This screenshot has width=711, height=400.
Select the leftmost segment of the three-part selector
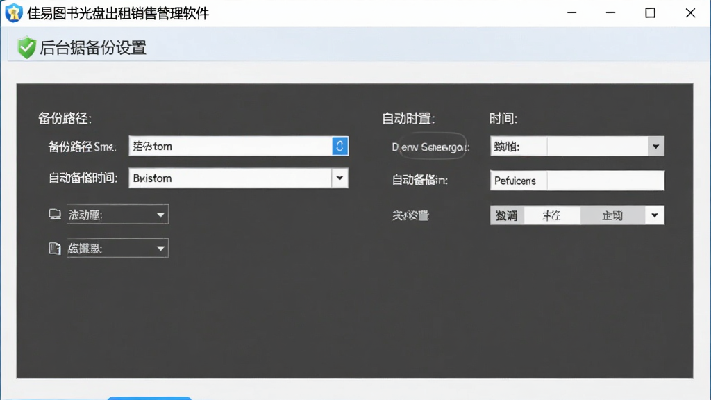507,215
